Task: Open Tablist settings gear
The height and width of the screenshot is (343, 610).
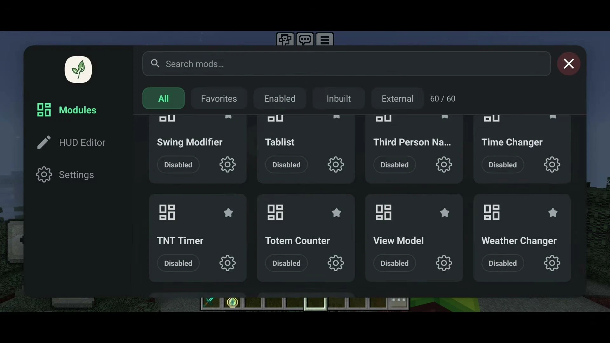Action: [x=336, y=165]
